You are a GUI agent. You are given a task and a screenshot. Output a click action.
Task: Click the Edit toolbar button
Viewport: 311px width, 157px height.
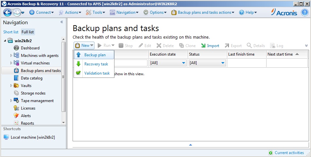pos(145,46)
